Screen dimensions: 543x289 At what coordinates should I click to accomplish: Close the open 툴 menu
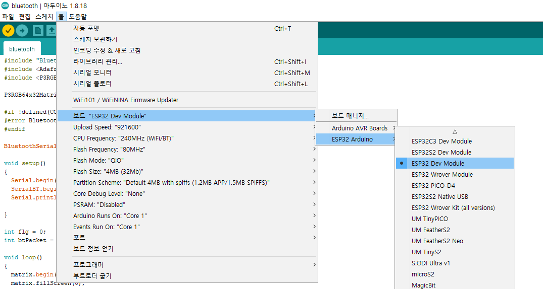tap(61, 17)
